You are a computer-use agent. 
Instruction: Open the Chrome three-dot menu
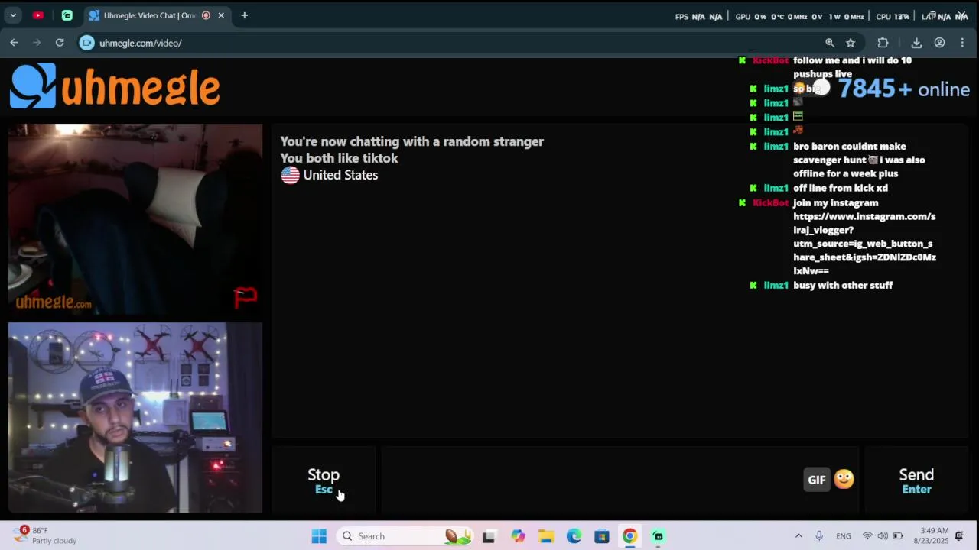point(962,43)
